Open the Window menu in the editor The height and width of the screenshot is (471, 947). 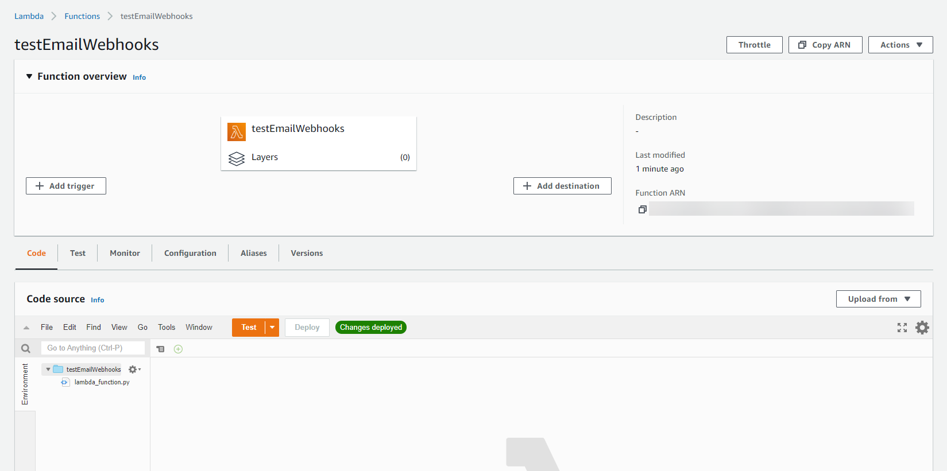pos(199,327)
